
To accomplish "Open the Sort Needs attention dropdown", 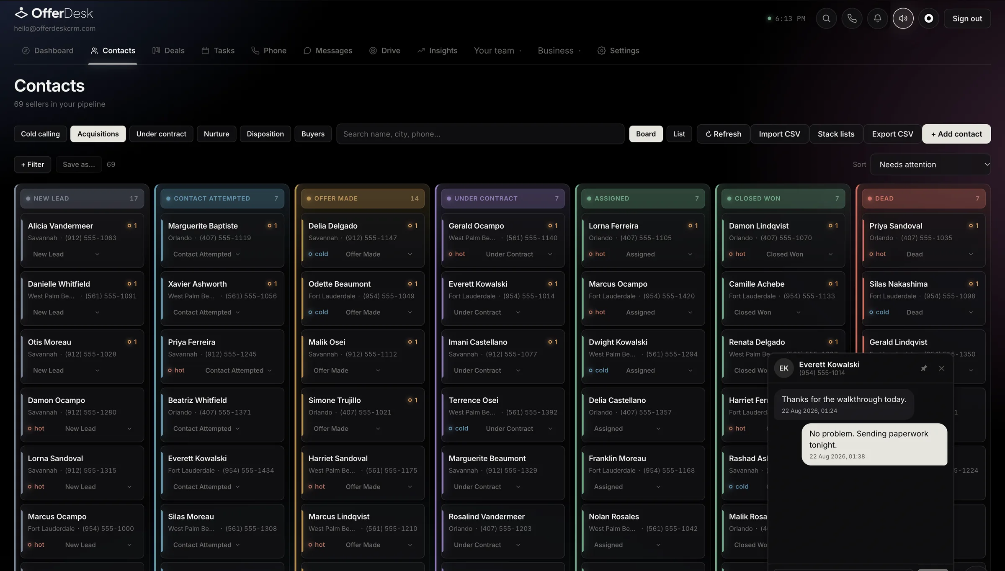I will click(x=930, y=165).
